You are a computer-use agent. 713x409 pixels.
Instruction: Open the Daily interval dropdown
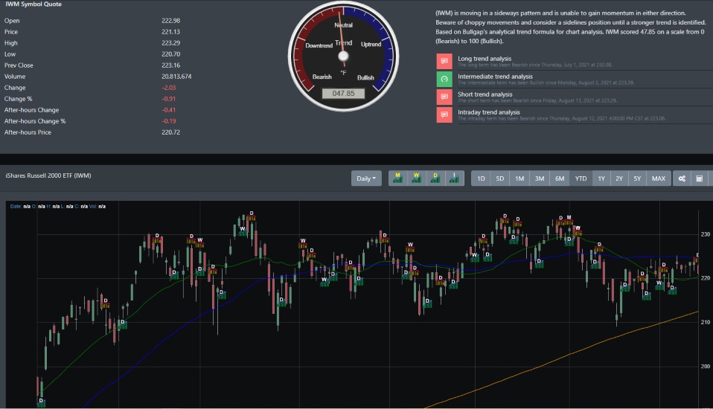tap(366, 178)
